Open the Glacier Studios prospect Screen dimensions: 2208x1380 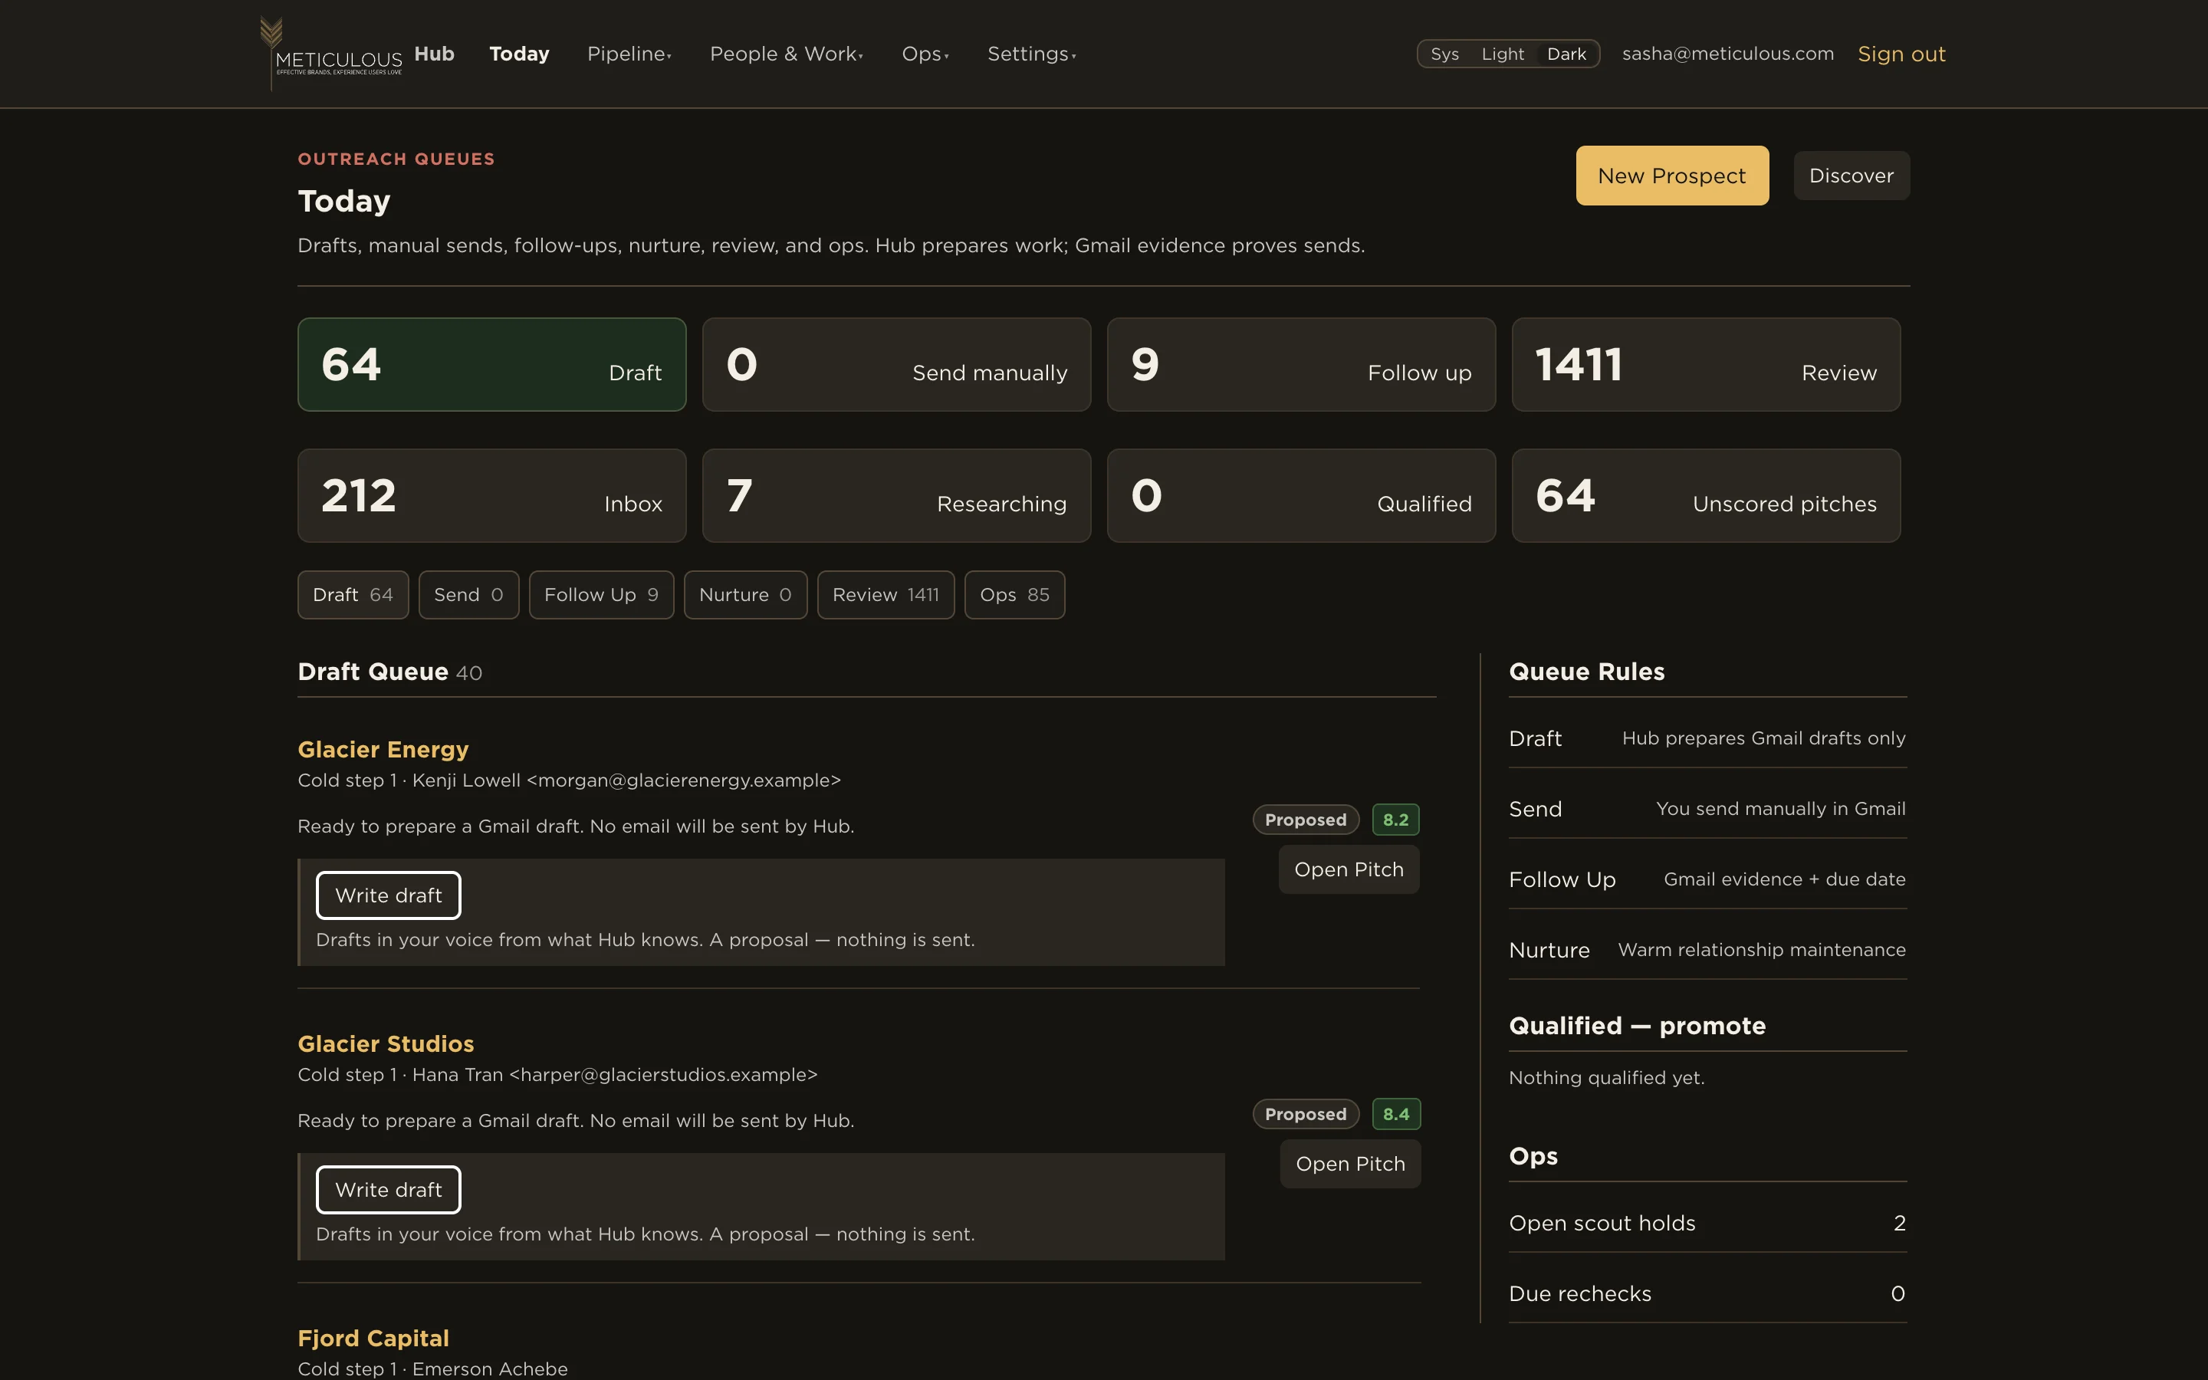(386, 1044)
